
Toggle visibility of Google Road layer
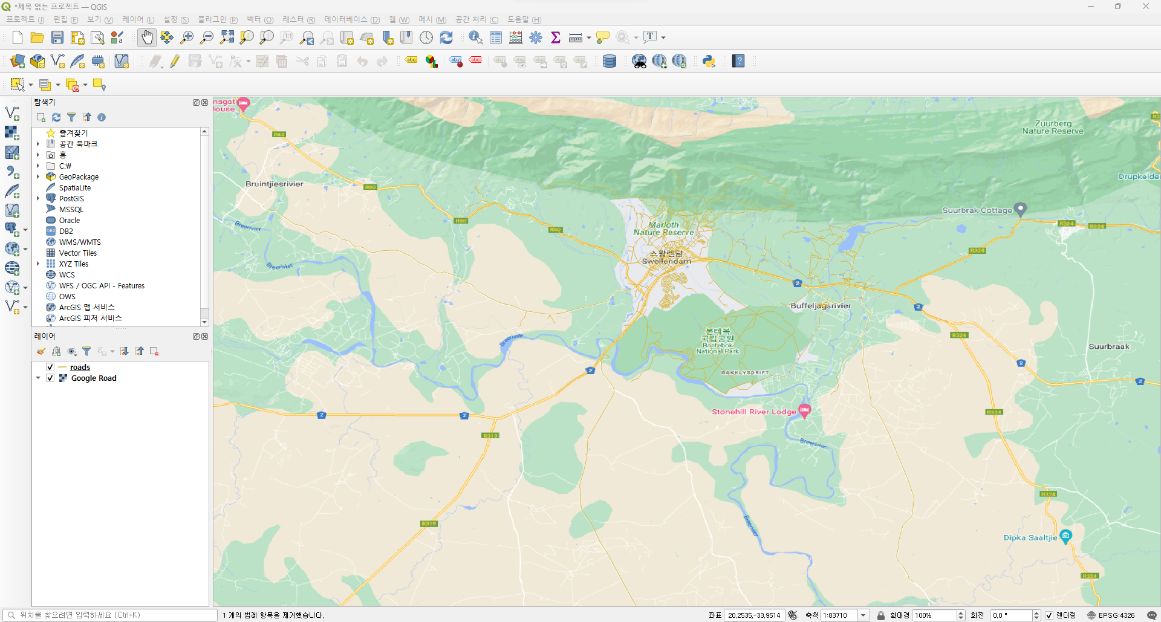tap(50, 378)
